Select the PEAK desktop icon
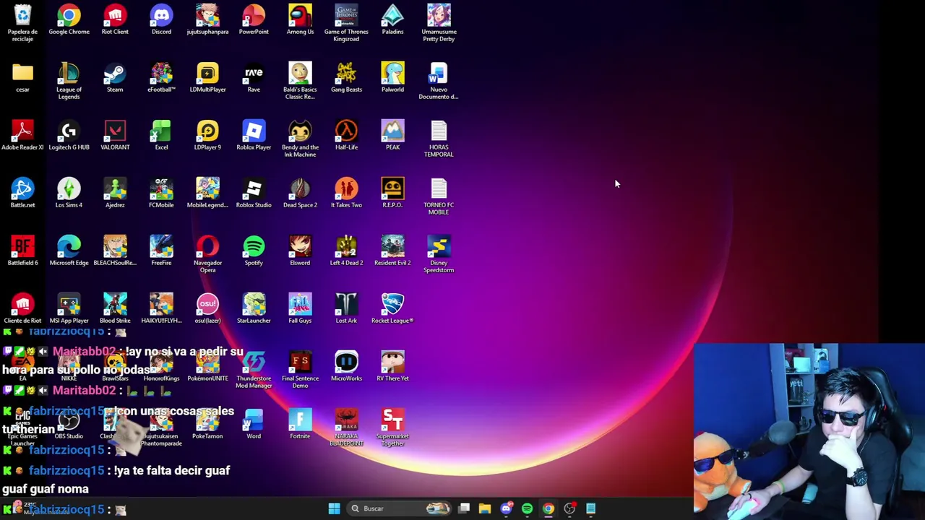925x520 pixels. (392, 135)
